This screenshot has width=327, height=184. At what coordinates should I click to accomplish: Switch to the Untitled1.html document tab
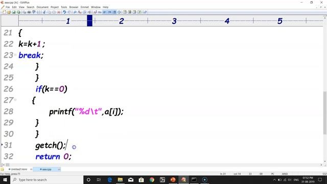[x=18, y=169]
